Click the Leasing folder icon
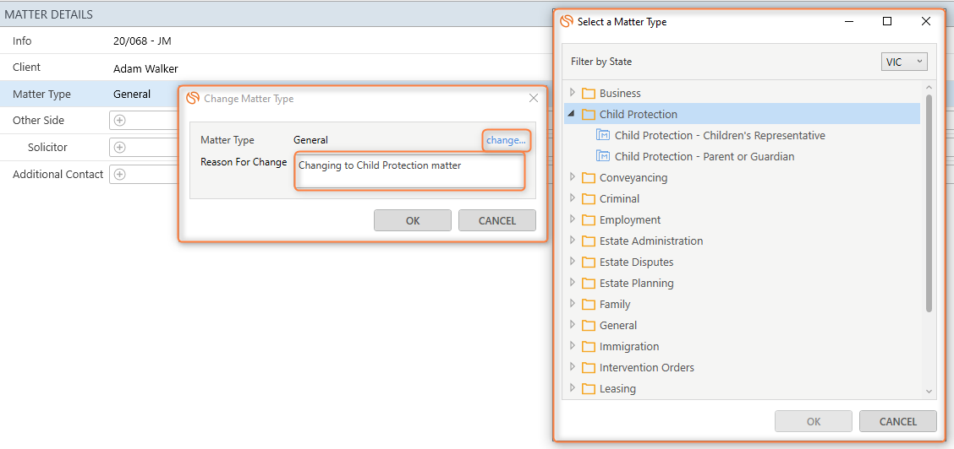Viewport: 954px width, 449px height. pos(589,388)
